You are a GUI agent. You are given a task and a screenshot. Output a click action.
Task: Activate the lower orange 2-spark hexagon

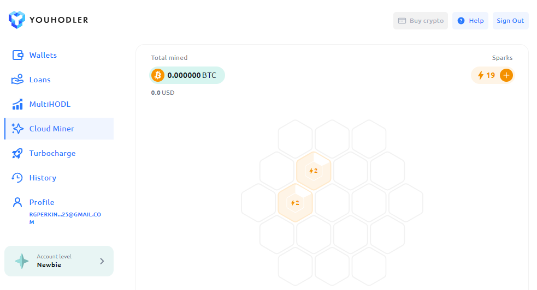coord(295,203)
